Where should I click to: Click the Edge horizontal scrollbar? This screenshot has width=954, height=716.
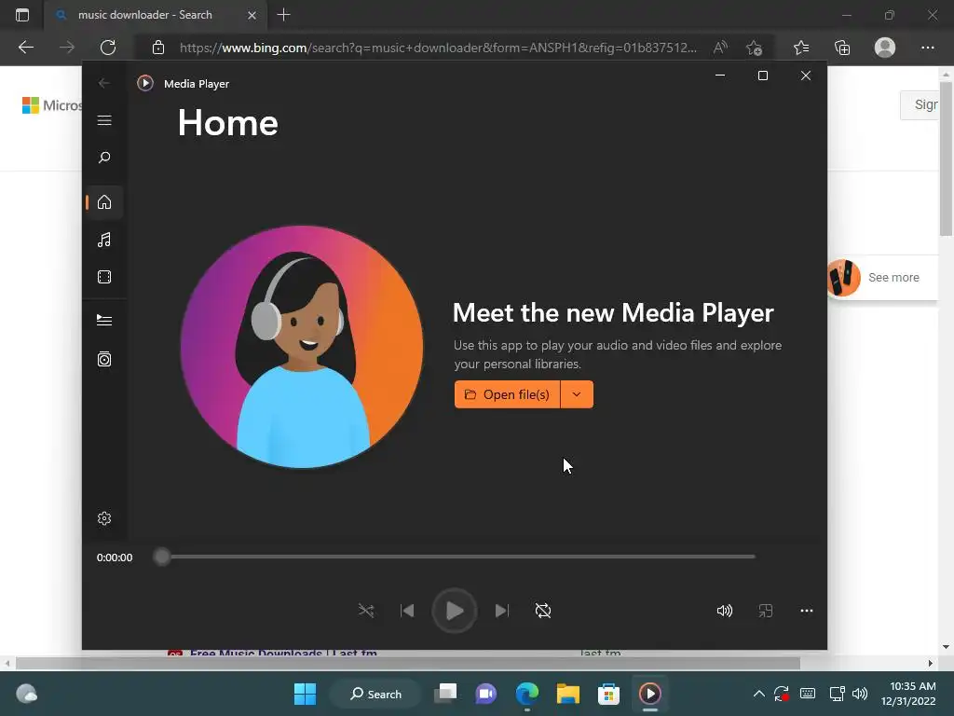[408, 663]
